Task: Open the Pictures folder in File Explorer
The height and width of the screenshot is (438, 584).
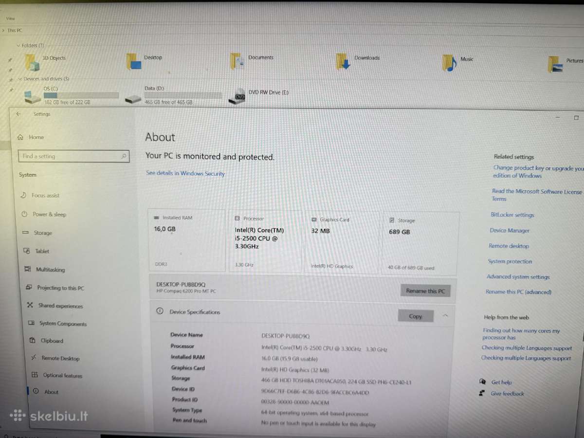Action: pyautogui.click(x=565, y=64)
